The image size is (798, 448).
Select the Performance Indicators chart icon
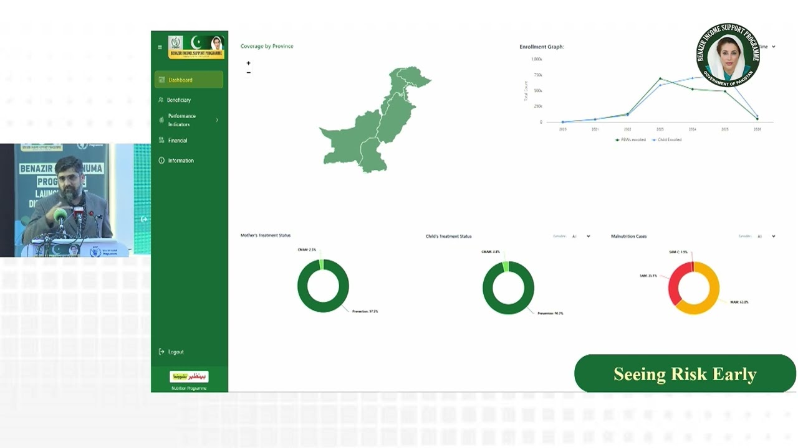(161, 119)
